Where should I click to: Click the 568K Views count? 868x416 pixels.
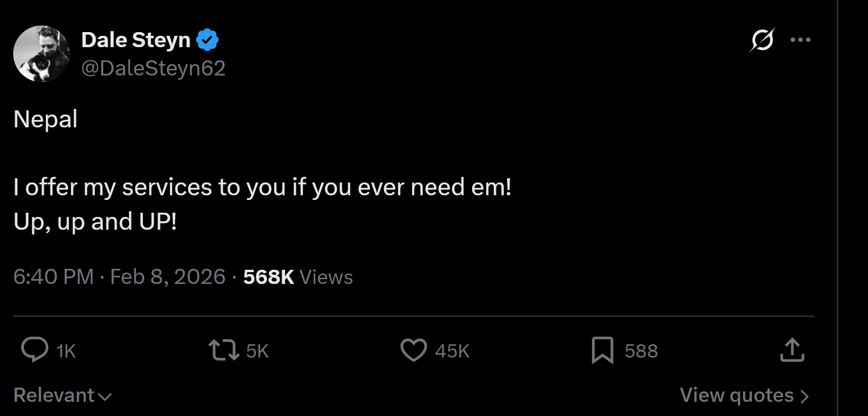298,277
